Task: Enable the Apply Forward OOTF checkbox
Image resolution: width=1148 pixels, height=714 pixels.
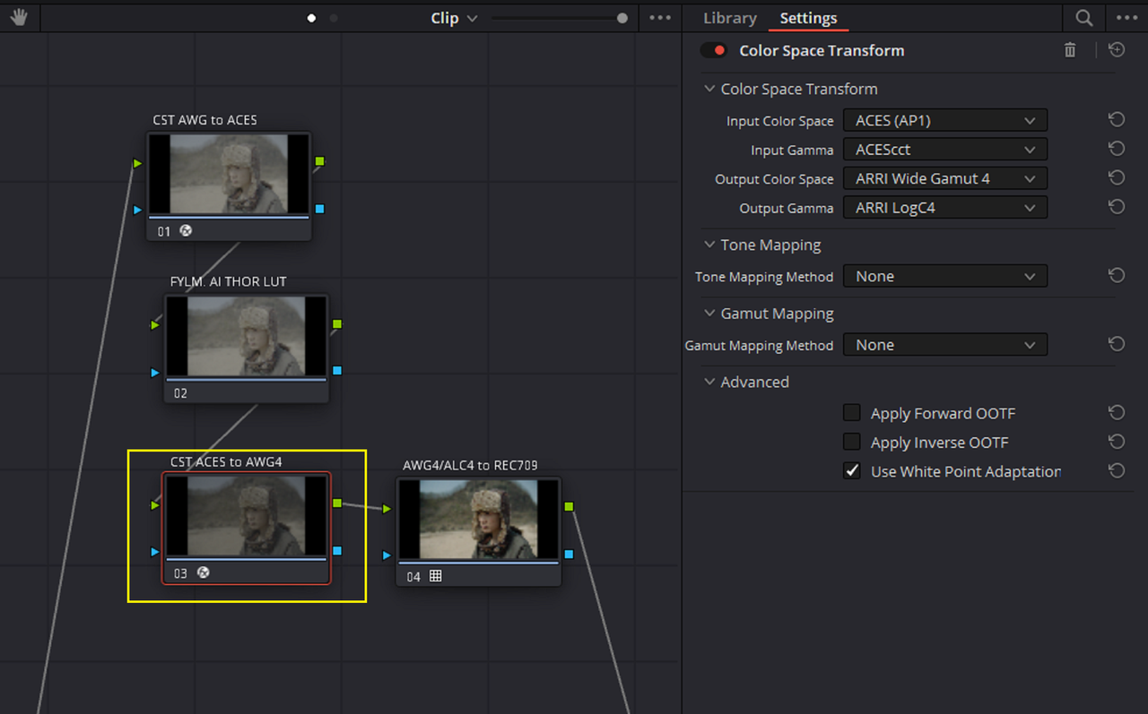Action: (852, 412)
